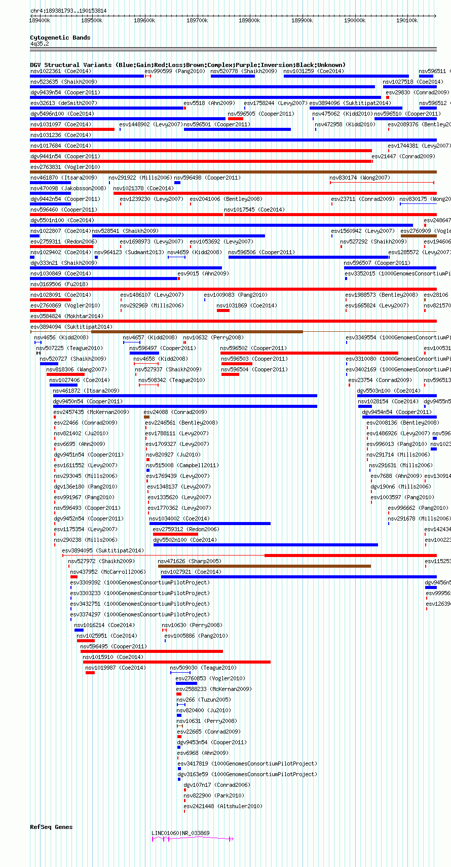The height and width of the screenshot is (867, 451).
Task: Click esv3584824 (Mokhtar2014) label
Action: point(66,316)
